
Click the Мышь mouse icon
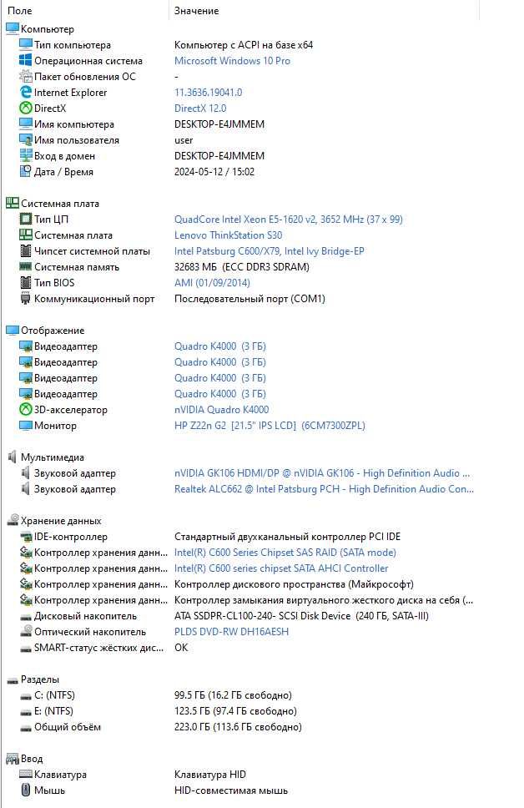coord(26,790)
